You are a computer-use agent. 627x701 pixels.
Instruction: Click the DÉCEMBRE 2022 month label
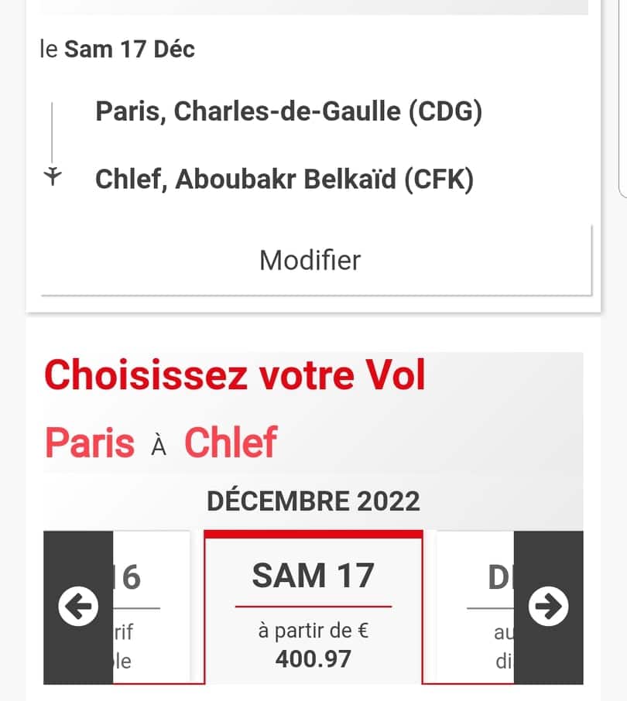coord(313,501)
